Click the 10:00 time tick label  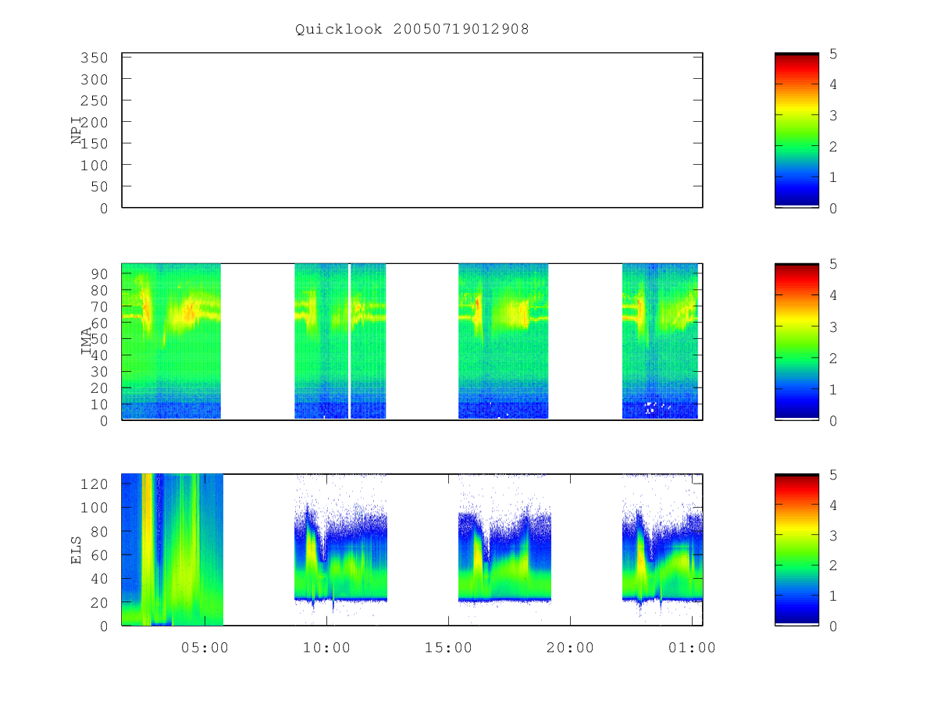(x=326, y=648)
